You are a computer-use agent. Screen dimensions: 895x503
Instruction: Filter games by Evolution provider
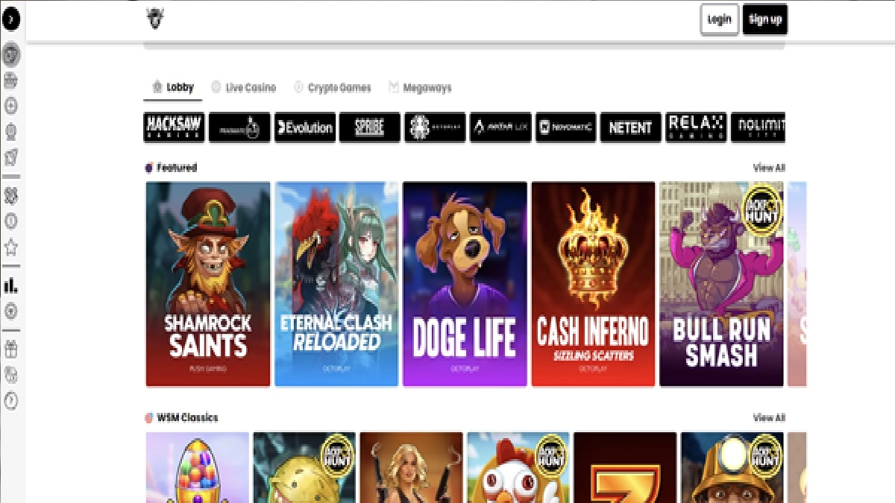pos(304,127)
